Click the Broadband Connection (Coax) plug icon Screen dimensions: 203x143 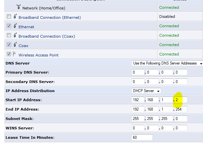coord(15,35)
